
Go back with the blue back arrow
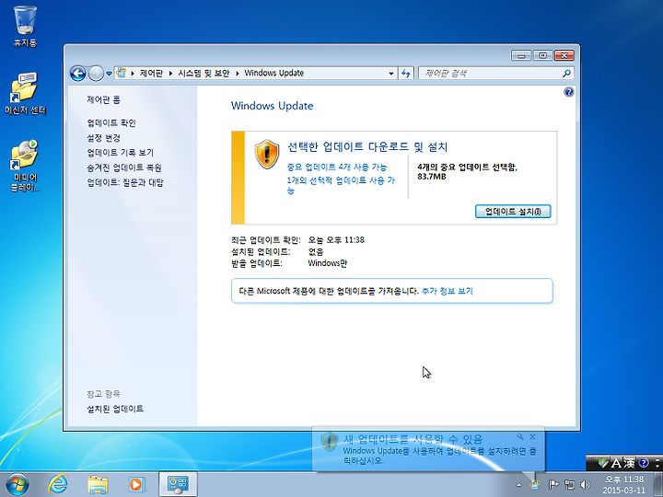[77, 73]
